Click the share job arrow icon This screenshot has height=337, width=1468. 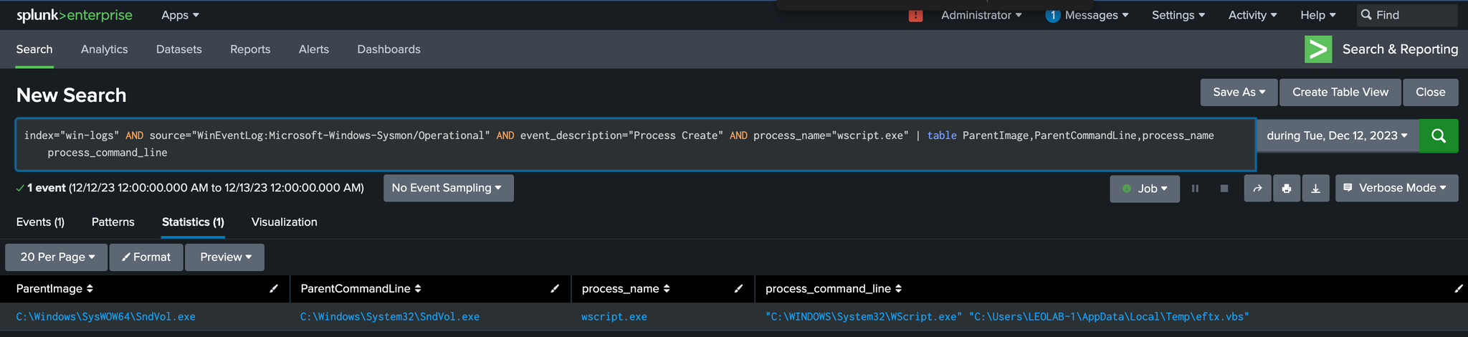[1257, 189]
